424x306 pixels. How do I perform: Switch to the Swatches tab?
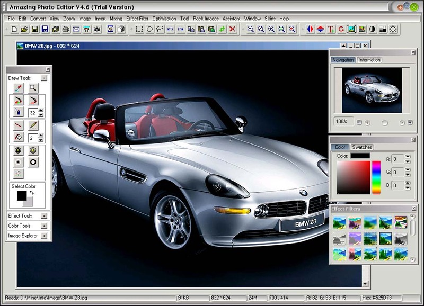click(363, 147)
